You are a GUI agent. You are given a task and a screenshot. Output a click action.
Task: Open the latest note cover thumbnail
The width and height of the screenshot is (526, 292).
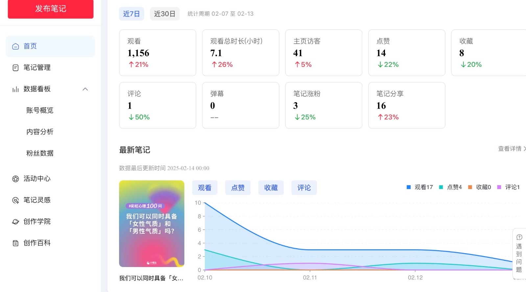[x=152, y=224]
